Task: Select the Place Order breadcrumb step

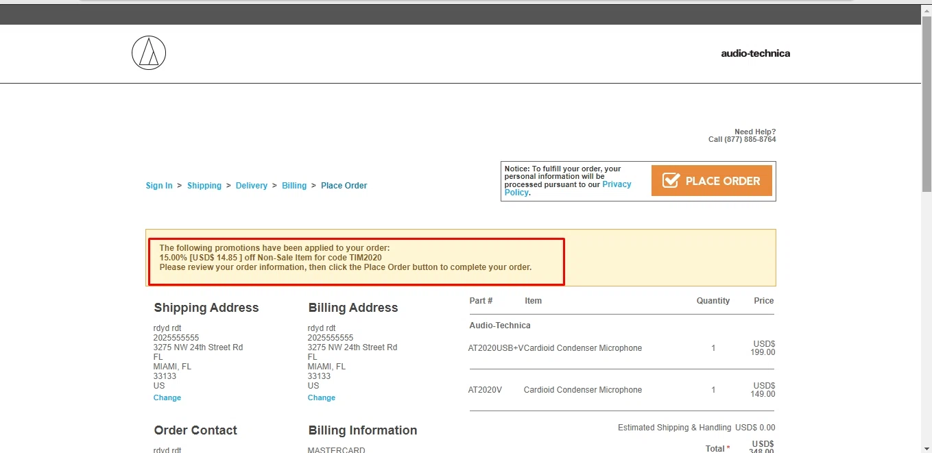Action: point(344,186)
